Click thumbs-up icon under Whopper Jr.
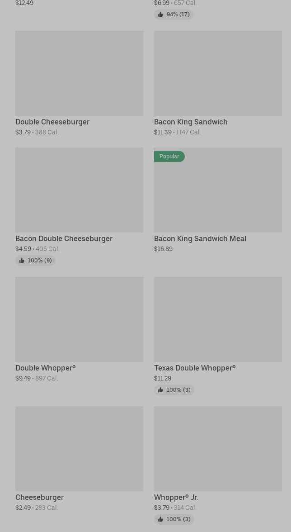Viewport: 291px width, 532px height. click(160, 519)
